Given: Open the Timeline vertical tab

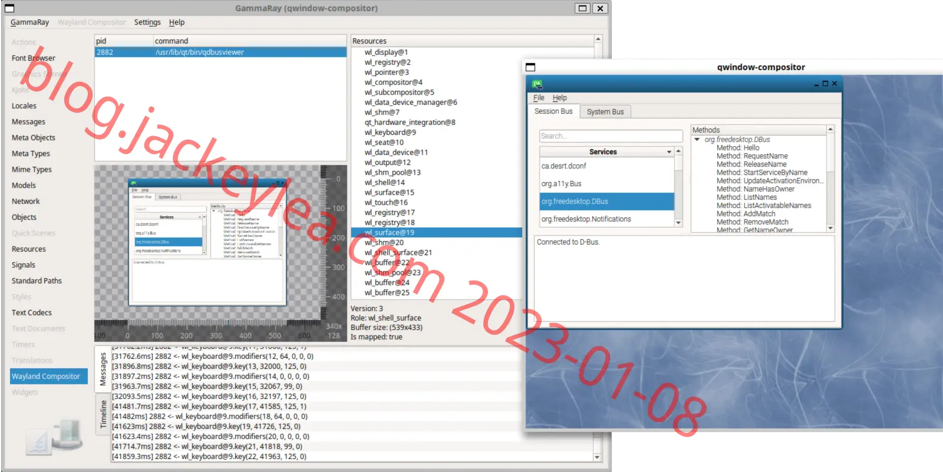Looking at the screenshot, I should [103, 414].
